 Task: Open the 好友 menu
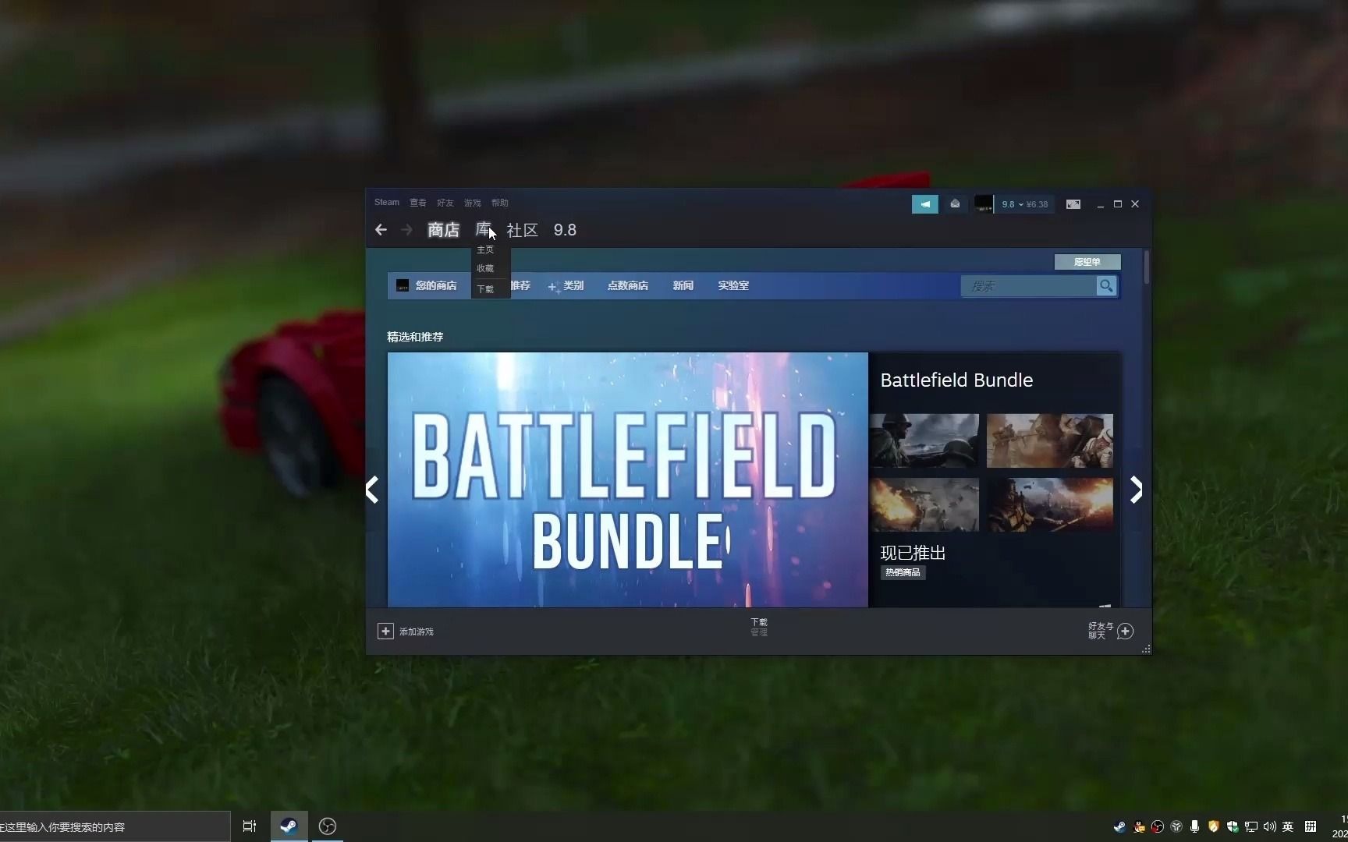[x=445, y=203]
